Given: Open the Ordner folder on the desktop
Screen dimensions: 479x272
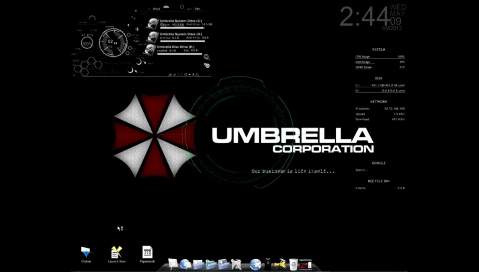Looking at the screenshot, I should [x=85, y=251].
